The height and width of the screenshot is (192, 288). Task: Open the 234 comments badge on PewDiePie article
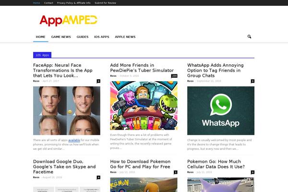point(174,76)
